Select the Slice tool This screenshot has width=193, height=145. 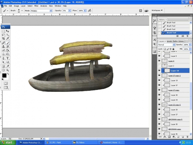tap(7, 38)
